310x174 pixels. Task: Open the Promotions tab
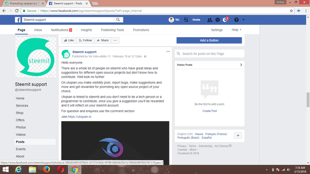click(x=141, y=30)
